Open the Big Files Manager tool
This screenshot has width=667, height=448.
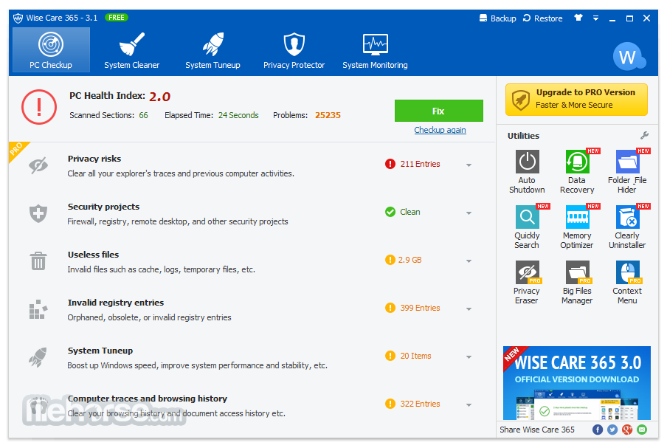[577, 282]
